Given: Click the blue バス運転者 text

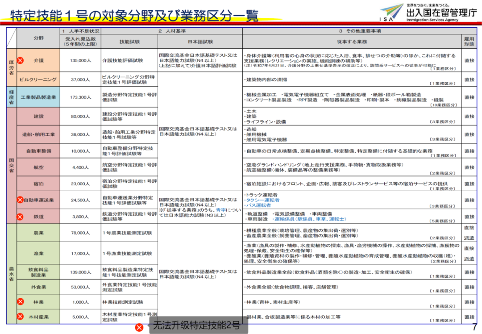Looking at the screenshot, I should 258,205.
